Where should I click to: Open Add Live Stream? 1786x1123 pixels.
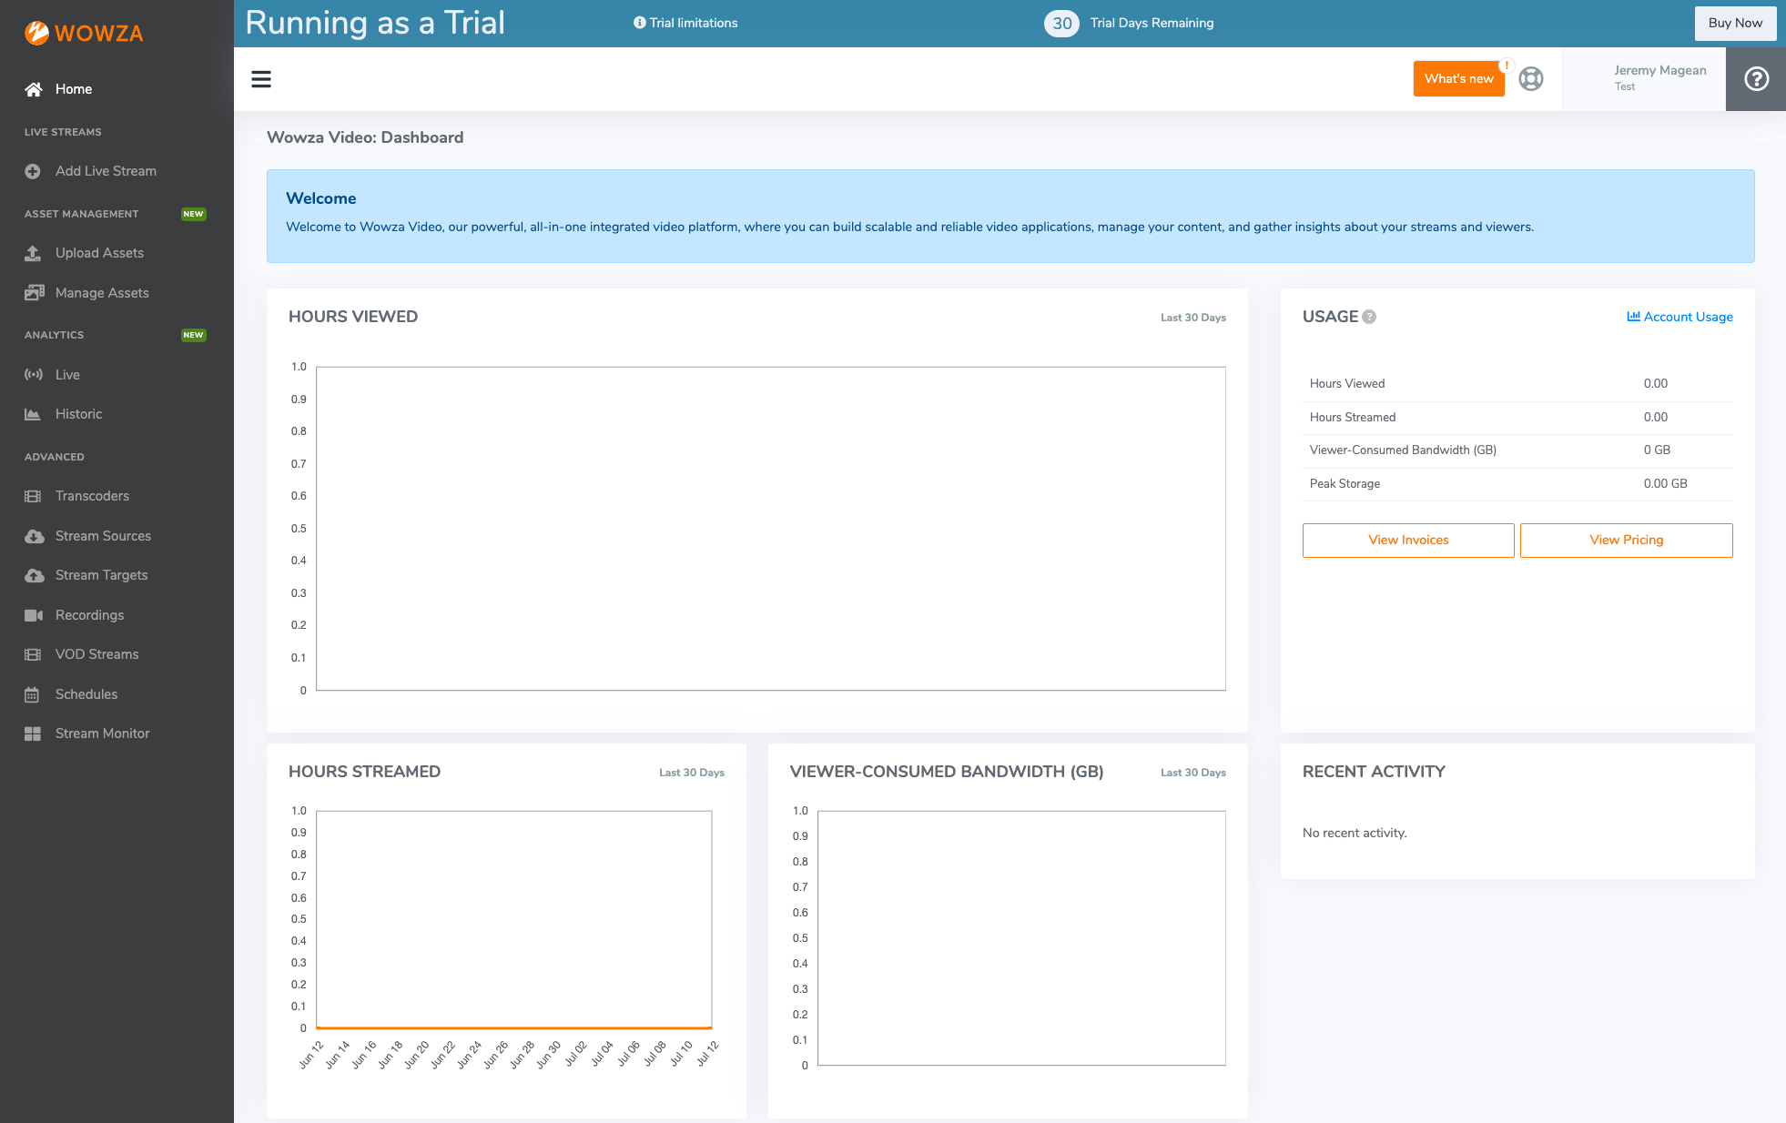(x=106, y=171)
